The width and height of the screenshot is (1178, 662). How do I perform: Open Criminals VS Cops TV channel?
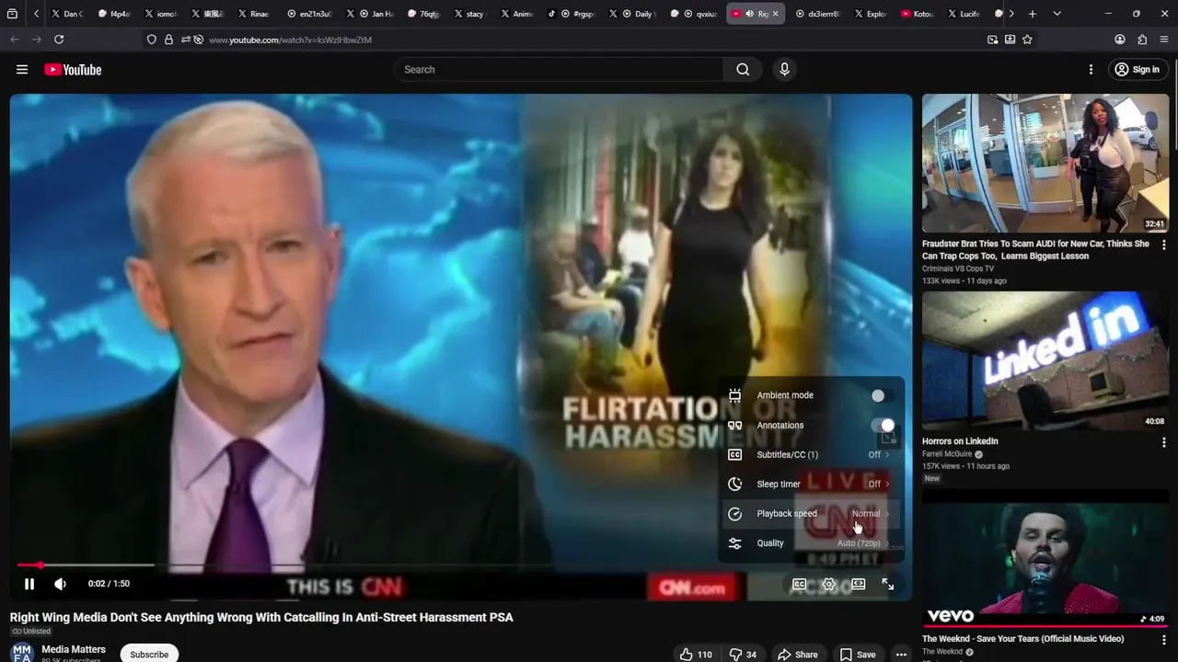[x=958, y=268]
